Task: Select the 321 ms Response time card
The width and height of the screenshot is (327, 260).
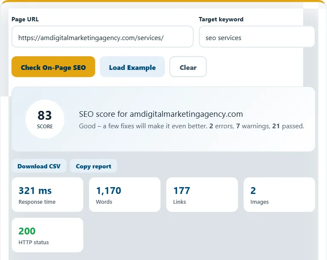Action: click(x=48, y=194)
